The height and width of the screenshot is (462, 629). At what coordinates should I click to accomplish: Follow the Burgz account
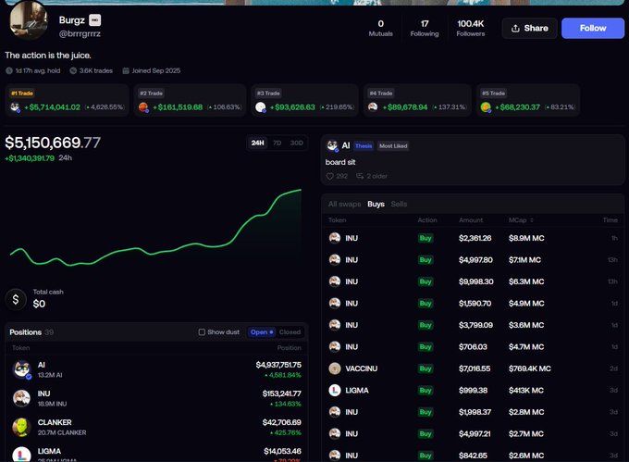593,28
